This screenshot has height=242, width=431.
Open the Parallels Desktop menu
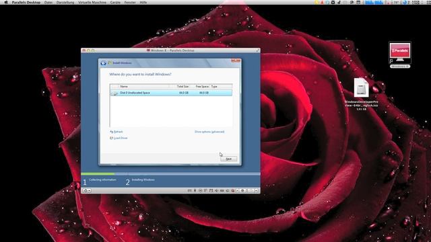(x=26, y=3)
